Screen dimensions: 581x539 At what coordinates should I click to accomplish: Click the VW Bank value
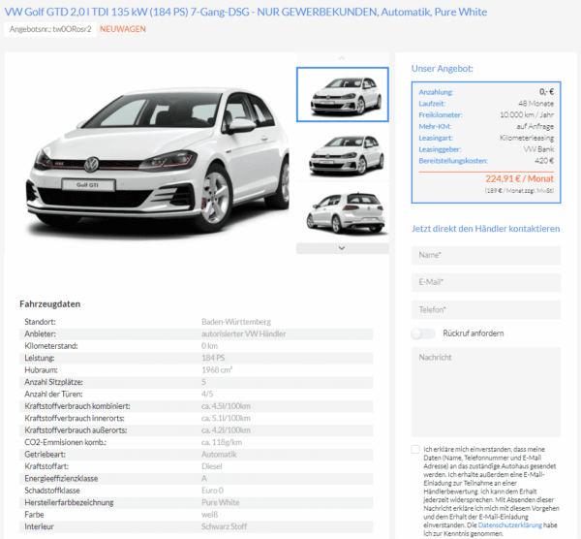click(538, 149)
